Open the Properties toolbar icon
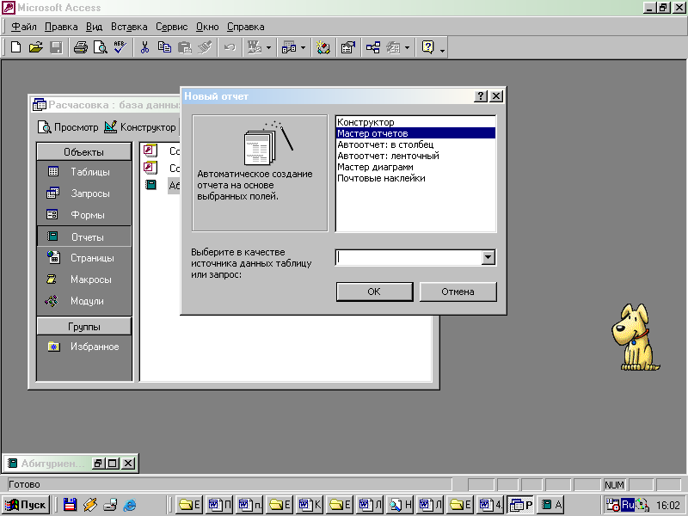 pos(348,47)
